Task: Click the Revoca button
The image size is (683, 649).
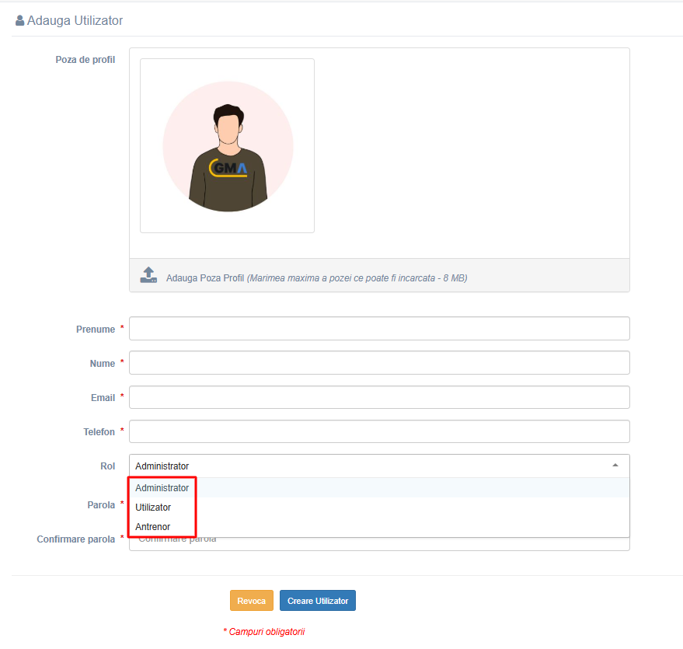Action: pyautogui.click(x=251, y=601)
